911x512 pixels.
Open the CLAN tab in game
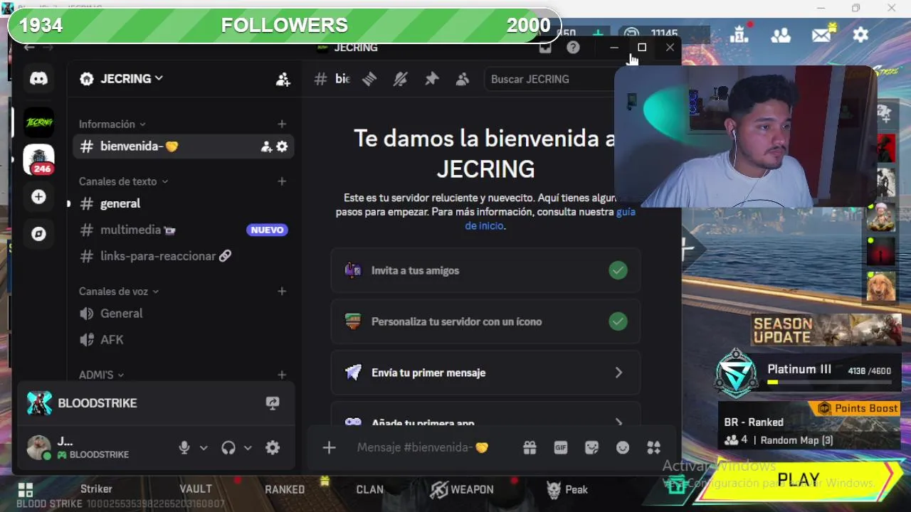click(x=369, y=489)
